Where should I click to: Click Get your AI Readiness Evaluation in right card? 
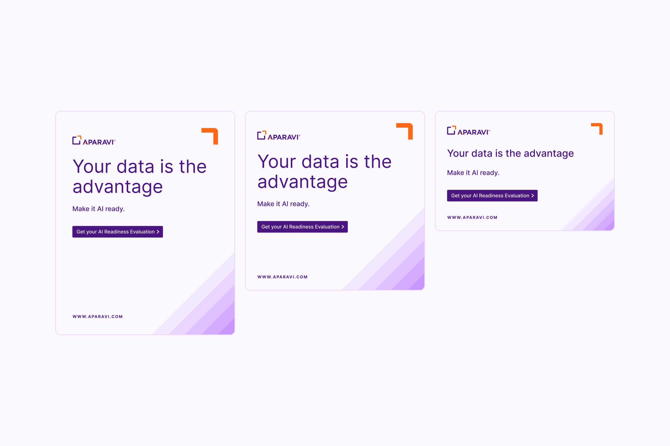click(492, 196)
